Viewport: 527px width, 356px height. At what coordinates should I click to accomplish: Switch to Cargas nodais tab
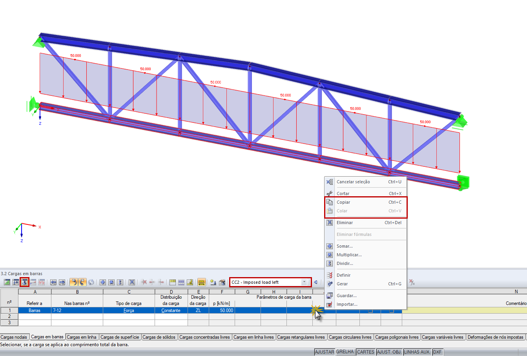coord(14,337)
